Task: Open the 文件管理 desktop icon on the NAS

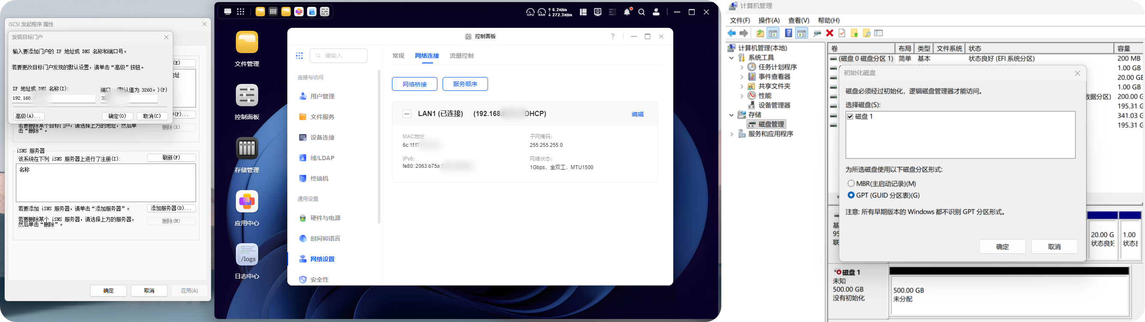Action: [x=247, y=42]
